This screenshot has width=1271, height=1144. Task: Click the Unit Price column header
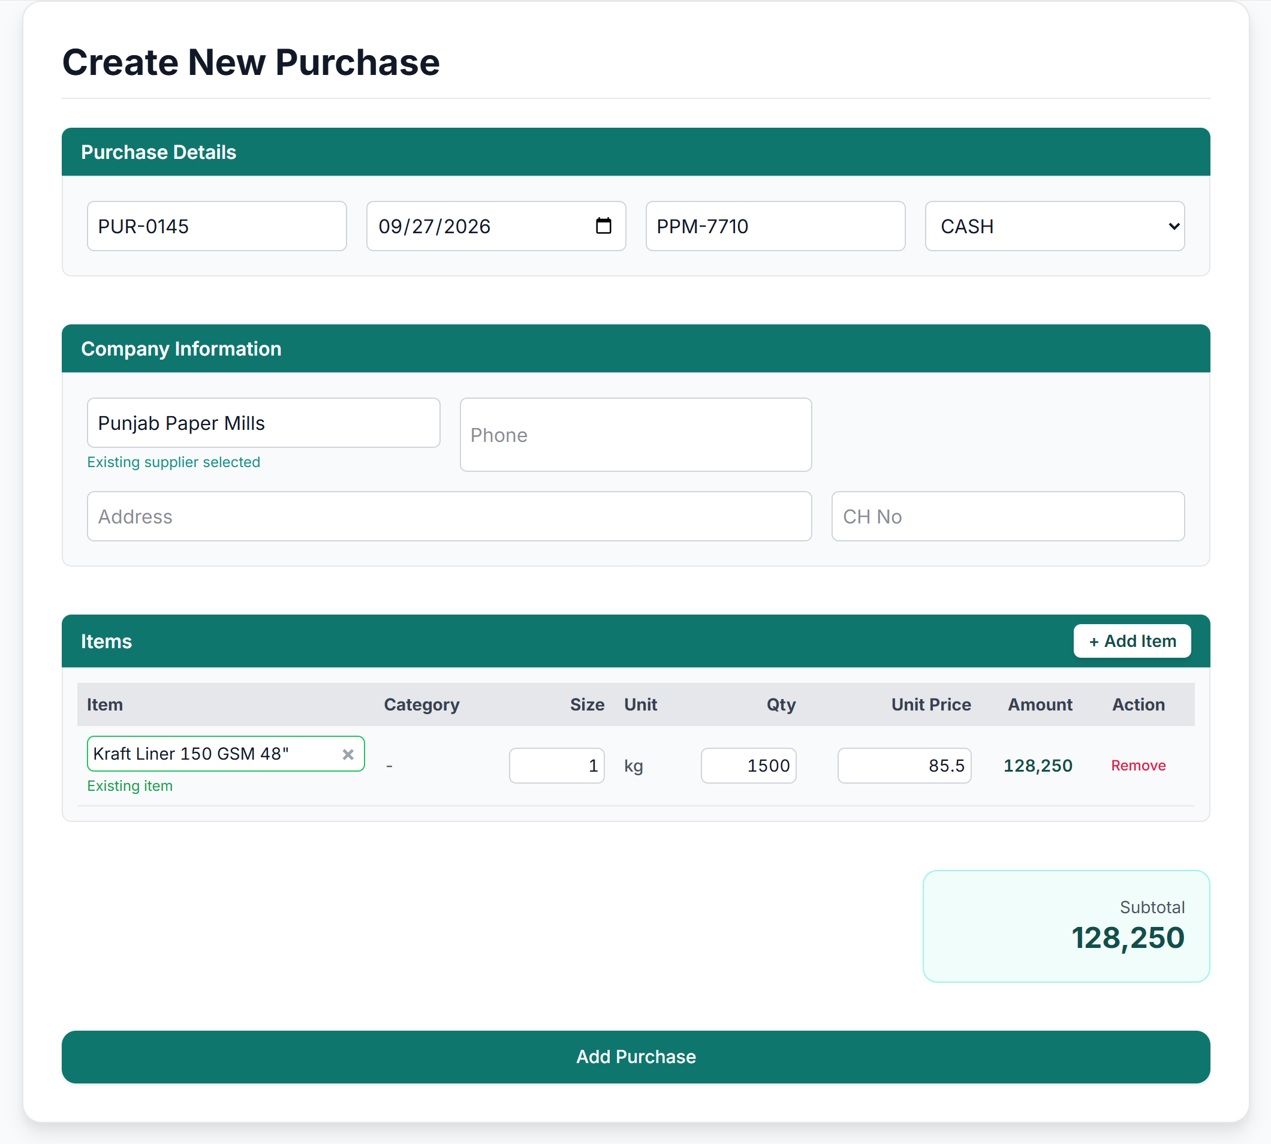(x=930, y=705)
